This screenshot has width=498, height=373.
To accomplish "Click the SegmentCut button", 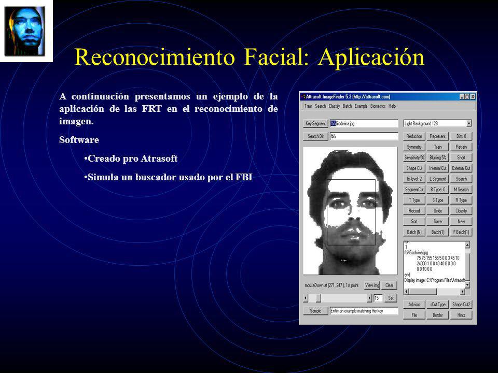I will pos(414,190).
